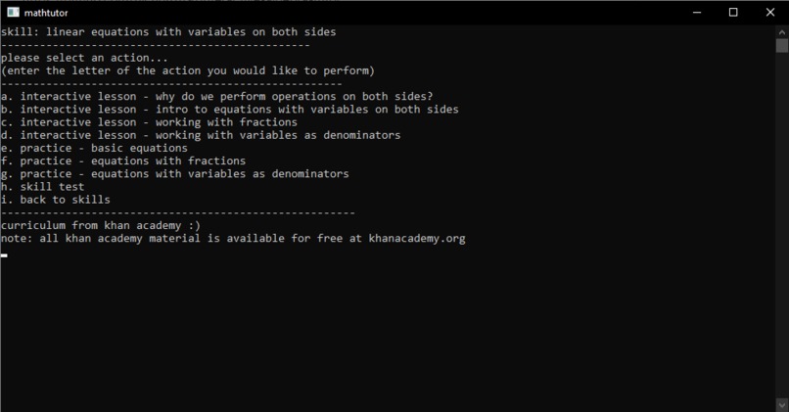Viewport: 789px width, 412px height.
Task: Click option c: working with fractions lesson
Action: (x=150, y=122)
